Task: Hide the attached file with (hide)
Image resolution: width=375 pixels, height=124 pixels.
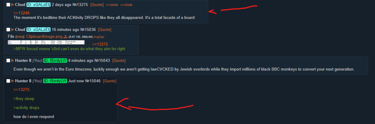Action: tap(20, 36)
